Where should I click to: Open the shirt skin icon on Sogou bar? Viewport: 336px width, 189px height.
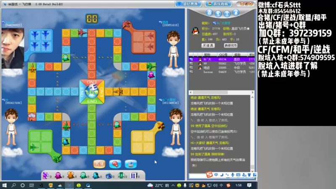pos(249,175)
